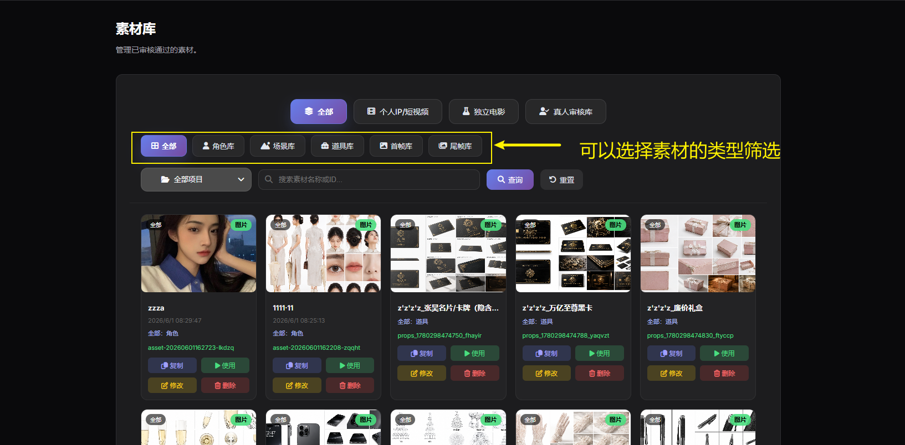
Task: Click the user-check icon of 真人审核库
Action: pyautogui.click(x=544, y=111)
